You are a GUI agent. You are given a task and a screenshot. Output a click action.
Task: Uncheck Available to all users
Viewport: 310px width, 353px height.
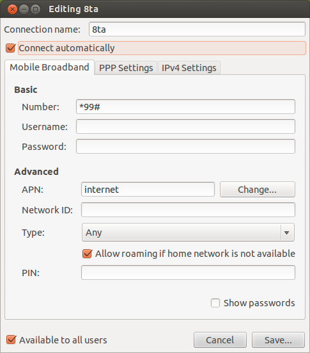(x=11, y=340)
